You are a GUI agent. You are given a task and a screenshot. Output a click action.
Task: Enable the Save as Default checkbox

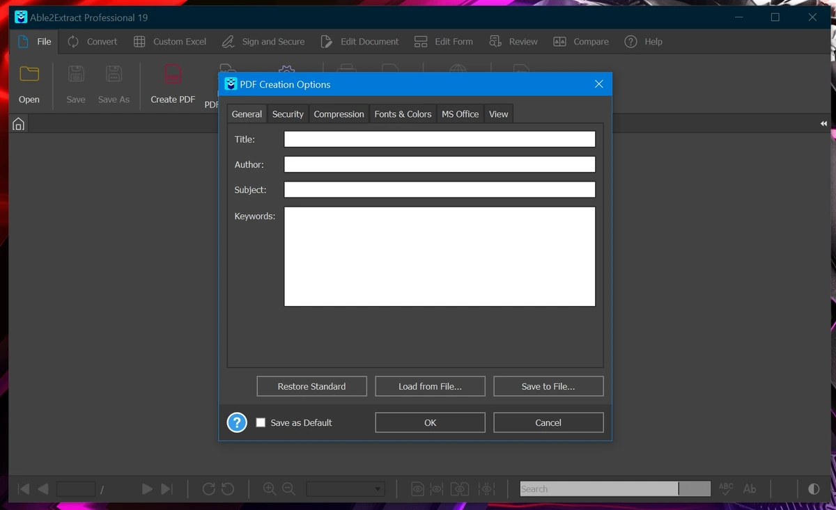(261, 422)
